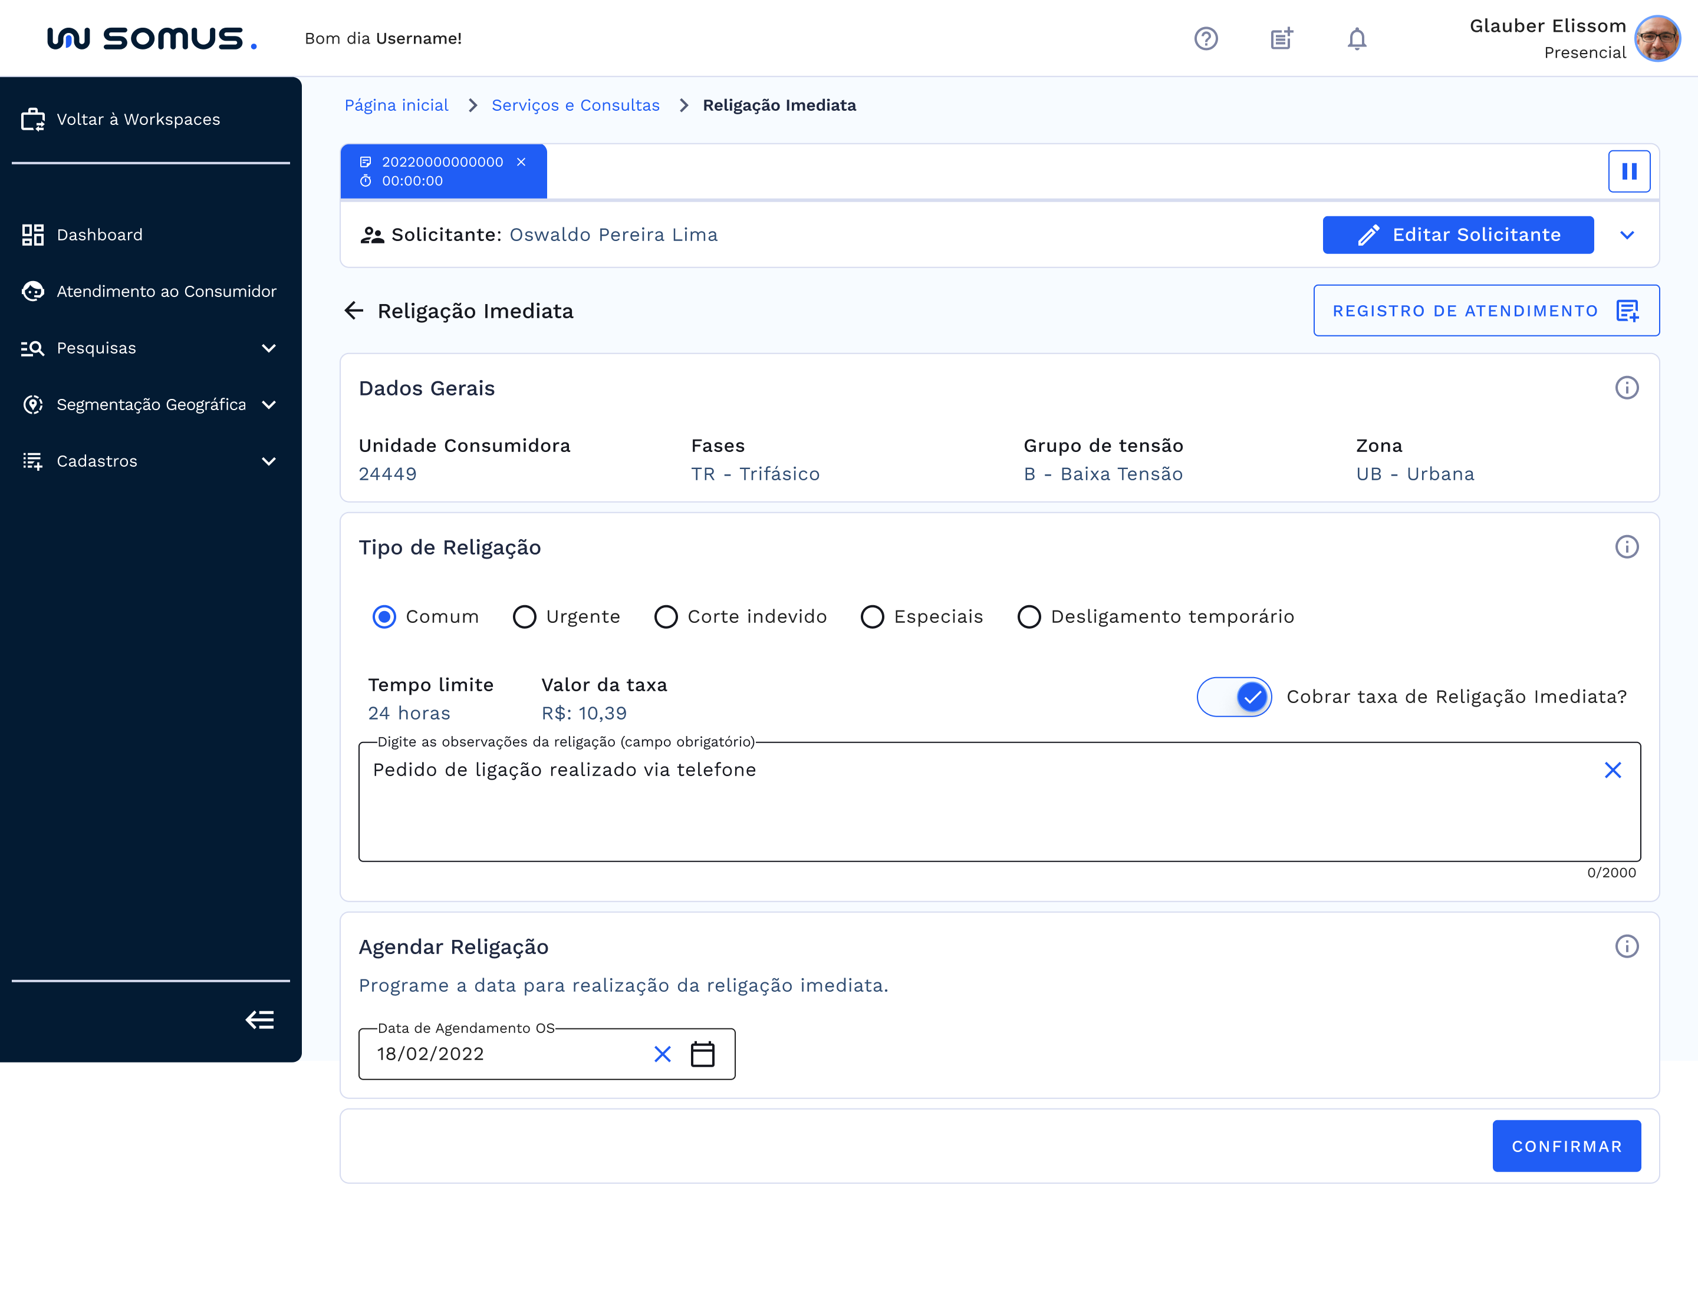
Task: Collapse the sidebar menu arrow icon
Action: tap(259, 1020)
